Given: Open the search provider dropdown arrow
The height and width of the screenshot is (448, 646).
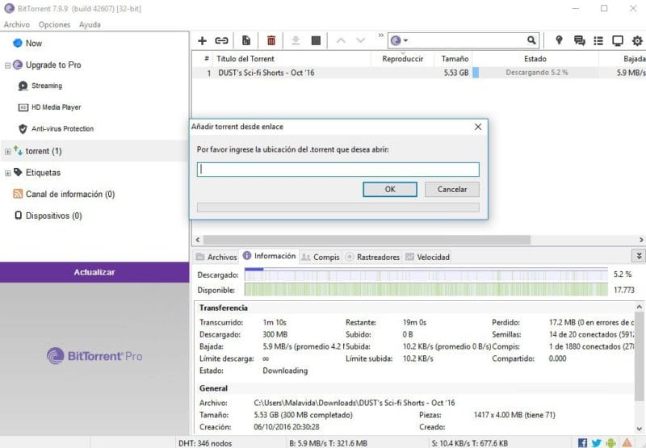Looking at the screenshot, I should tap(406, 40).
